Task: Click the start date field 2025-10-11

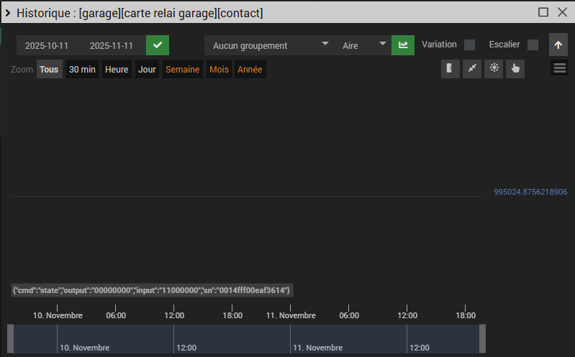Action: (47, 45)
